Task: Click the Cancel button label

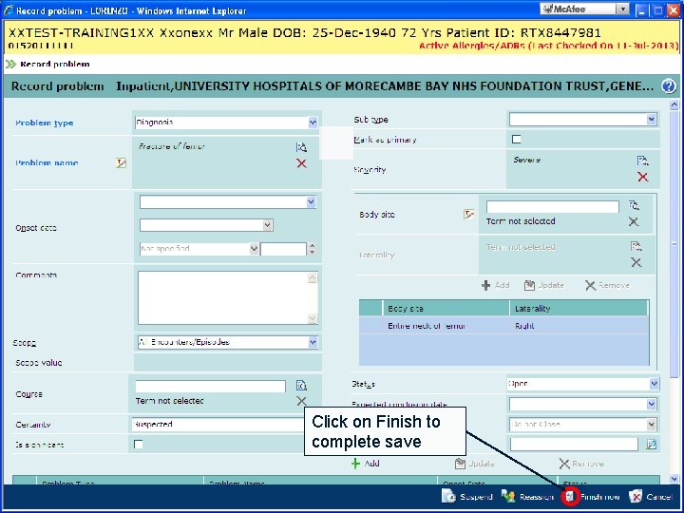Action: click(659, 497)
